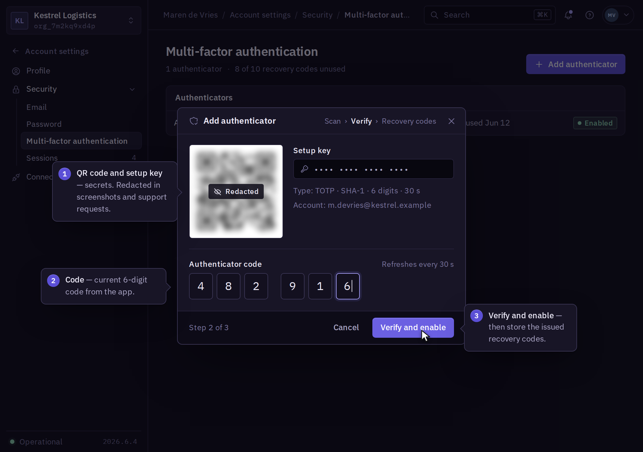The width and height of the screenshot is (643, 452).
Task: Click the Account: m.devries@kestrel.example text
Action: (x=362, y=205)
